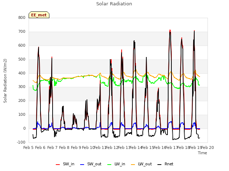This screenshot has height=171, width=229.
Task: Click the red SW_in legend swatch
Action: (x=58, y=165)
